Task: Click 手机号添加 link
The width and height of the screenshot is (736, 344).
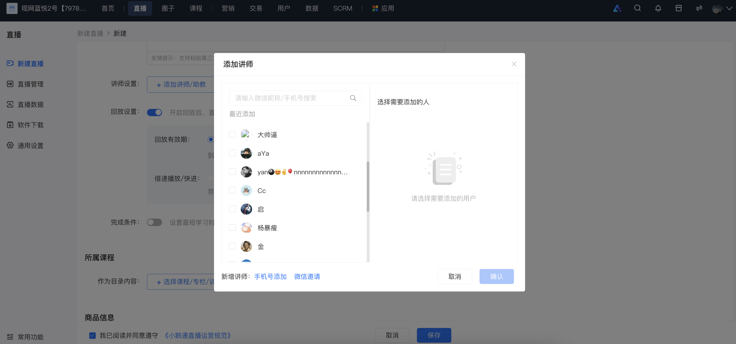Action: point(270,276)
